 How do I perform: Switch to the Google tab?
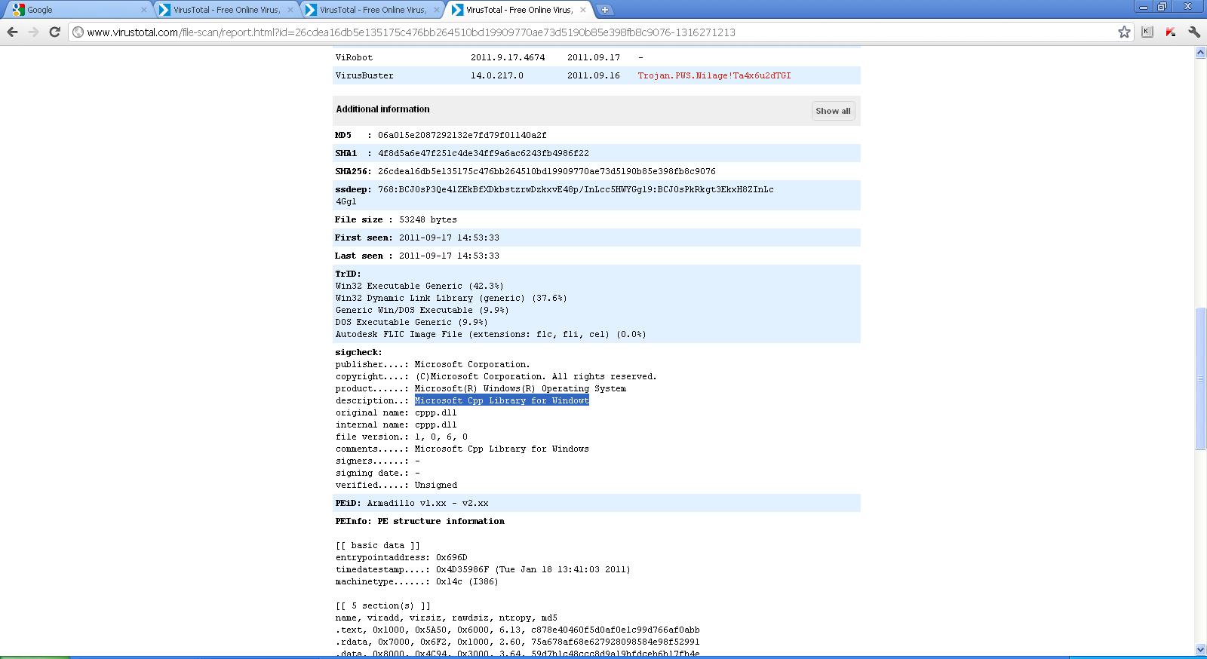pos(78,10)
